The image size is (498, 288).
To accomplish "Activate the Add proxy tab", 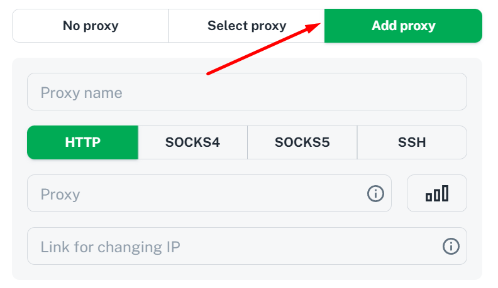I will [403, 26].
